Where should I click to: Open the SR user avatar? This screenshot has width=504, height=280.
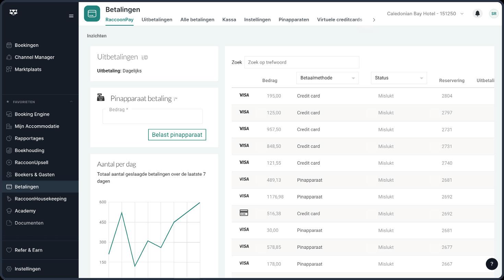point(494,14)
